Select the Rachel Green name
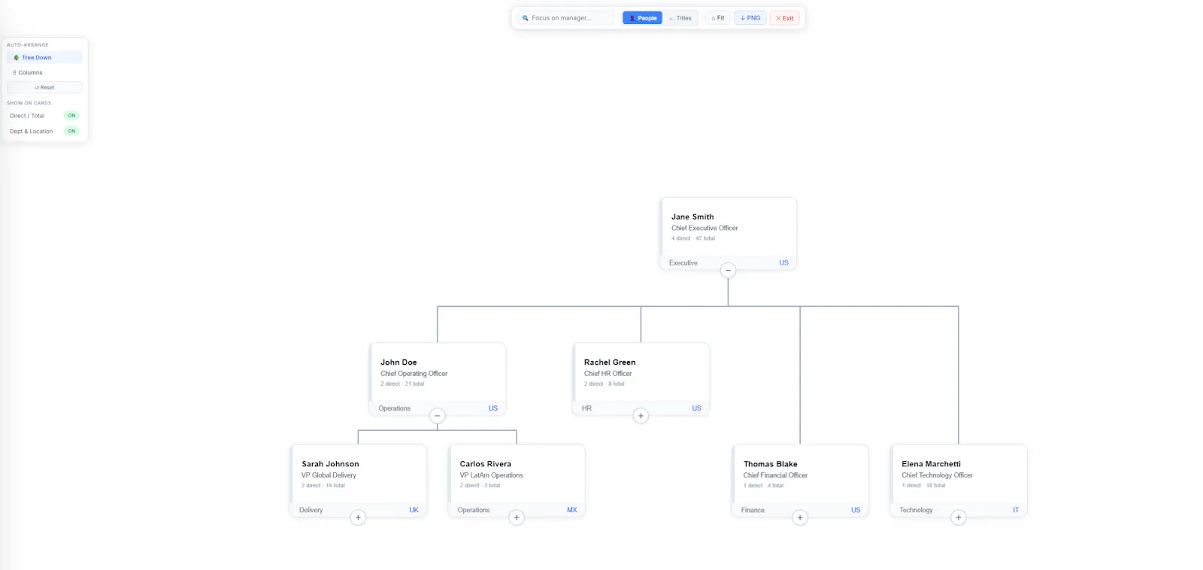Image resolution: width=1203 pixels, height=570 pixels. click(610, 362)
